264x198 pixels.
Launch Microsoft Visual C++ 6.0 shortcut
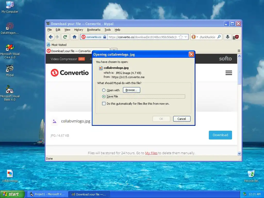[x=10, y=51]
